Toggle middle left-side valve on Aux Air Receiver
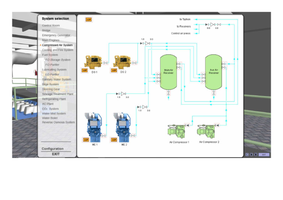Image resolution: width=283 pixels, height=200 pixels. point(203,78)
